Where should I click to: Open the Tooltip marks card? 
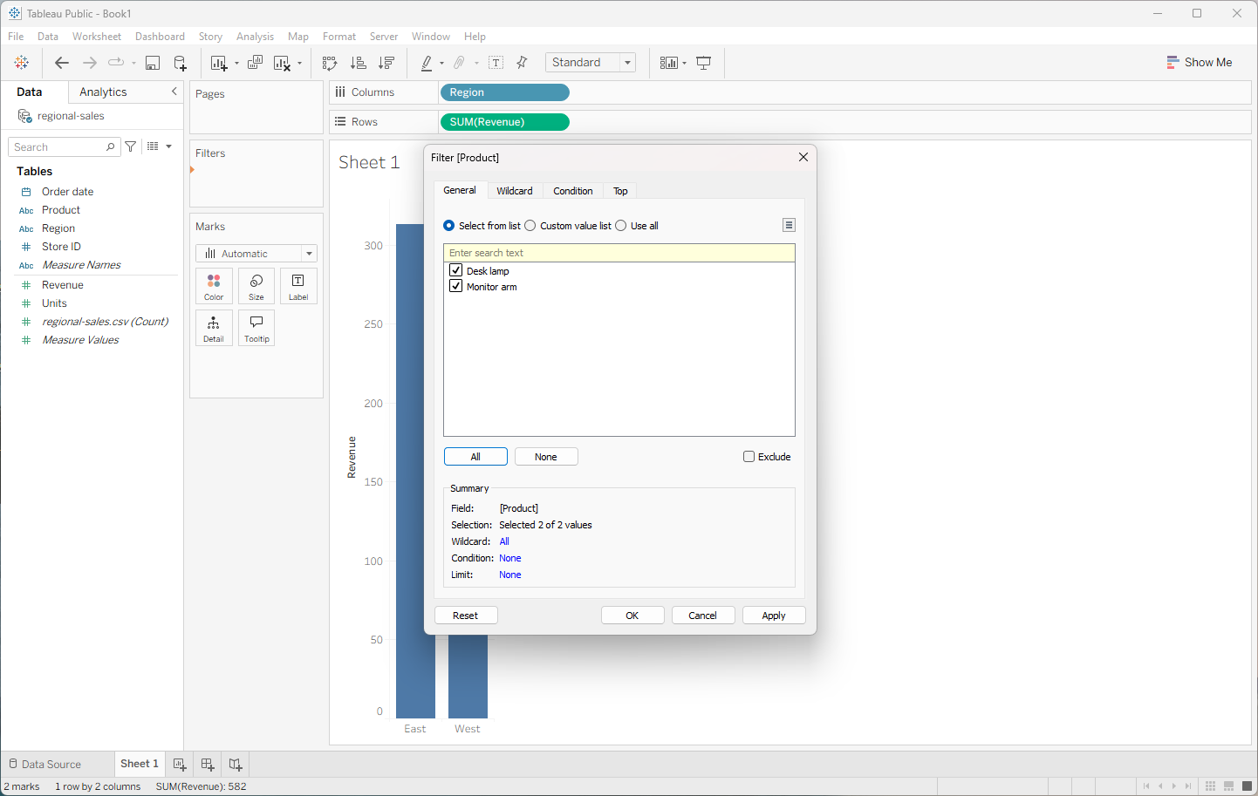256,328
